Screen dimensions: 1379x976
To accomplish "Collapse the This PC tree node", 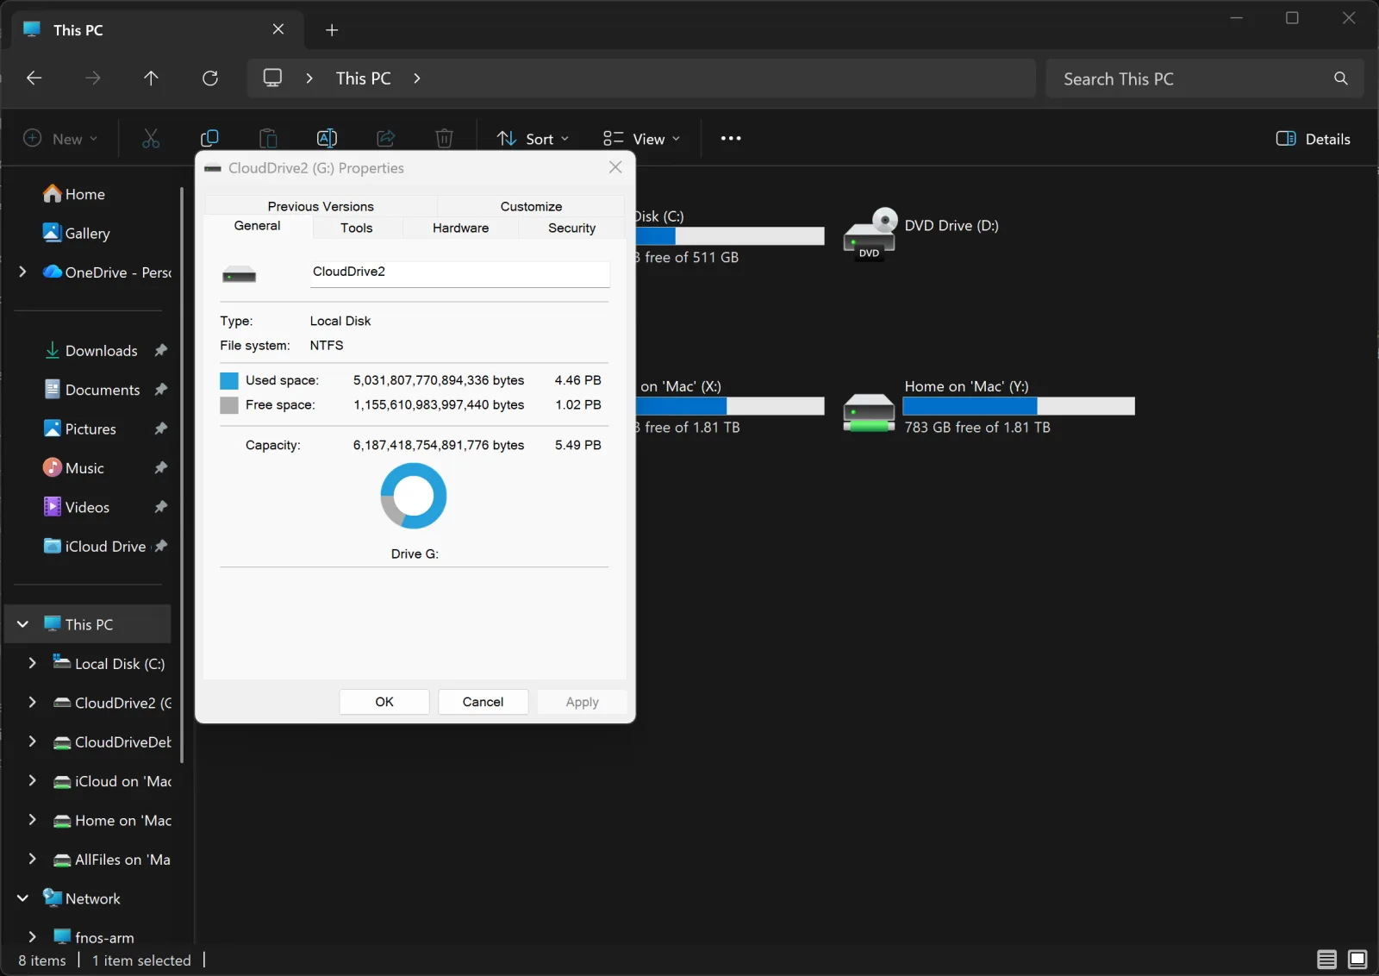I will click(22, 623).
